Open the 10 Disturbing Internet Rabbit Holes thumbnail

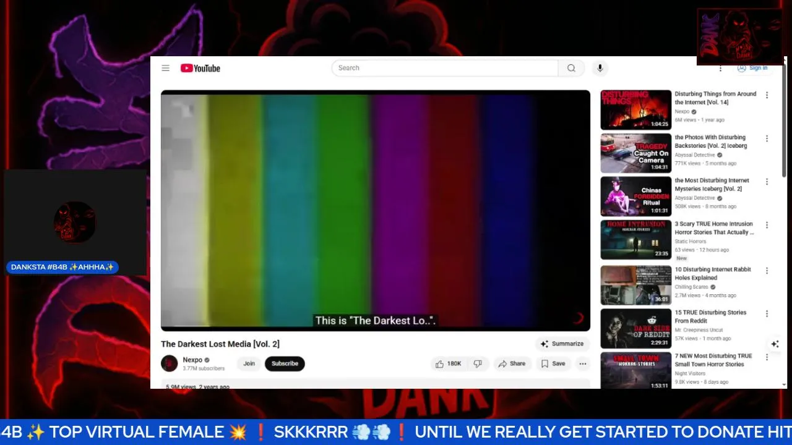tap(635, 286)
